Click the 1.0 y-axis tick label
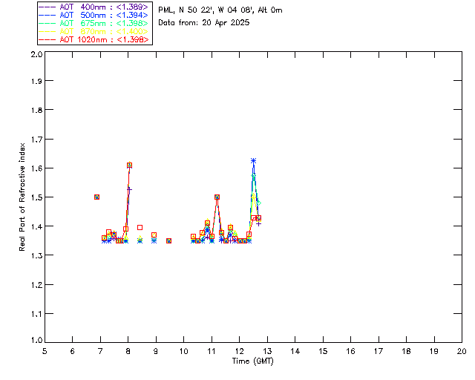The width and height of the screenshot is (475, 380). click(x=36, y=340)
